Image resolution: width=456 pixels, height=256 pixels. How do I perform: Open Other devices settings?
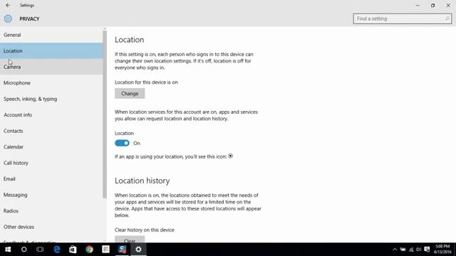click(51, 227)
